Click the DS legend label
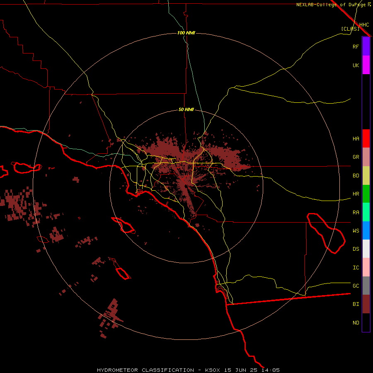 pos(356,249)
